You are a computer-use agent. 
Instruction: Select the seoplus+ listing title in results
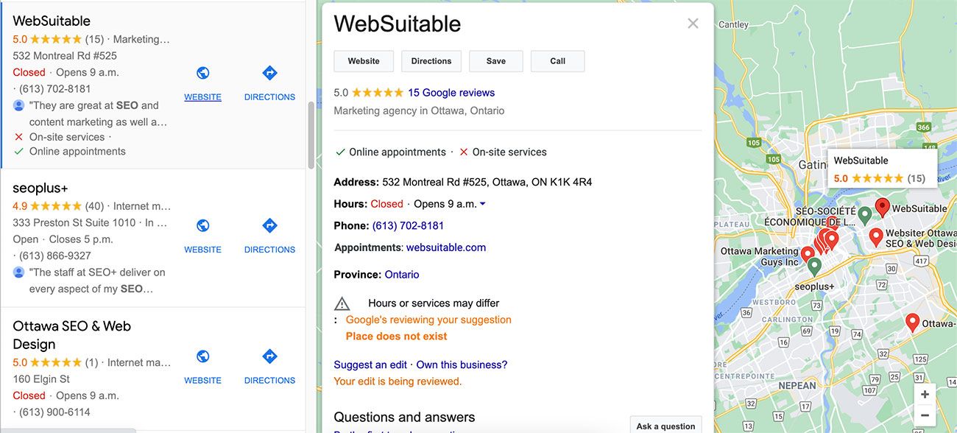(40, 188)
